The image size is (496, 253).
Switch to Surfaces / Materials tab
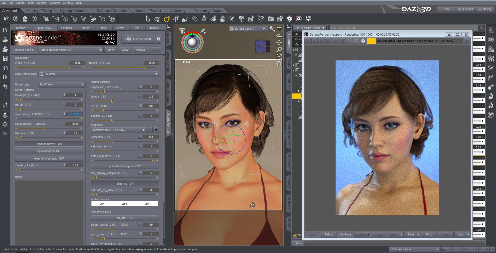pos(111,11)
